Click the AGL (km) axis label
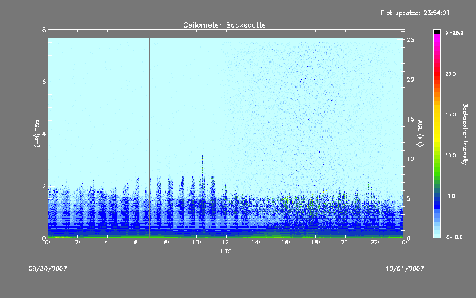Viewport: 476px width, 298px height. coord(37,134)
